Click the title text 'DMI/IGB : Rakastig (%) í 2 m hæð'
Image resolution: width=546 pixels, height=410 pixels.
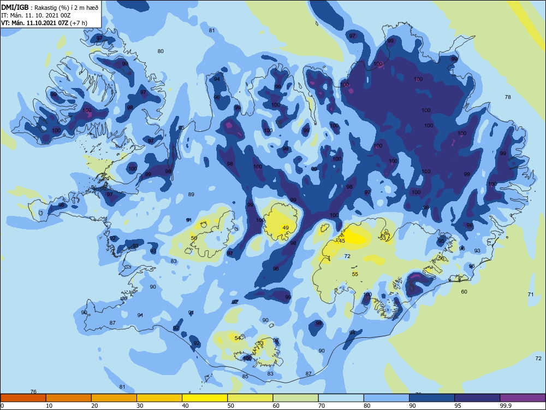50,7
